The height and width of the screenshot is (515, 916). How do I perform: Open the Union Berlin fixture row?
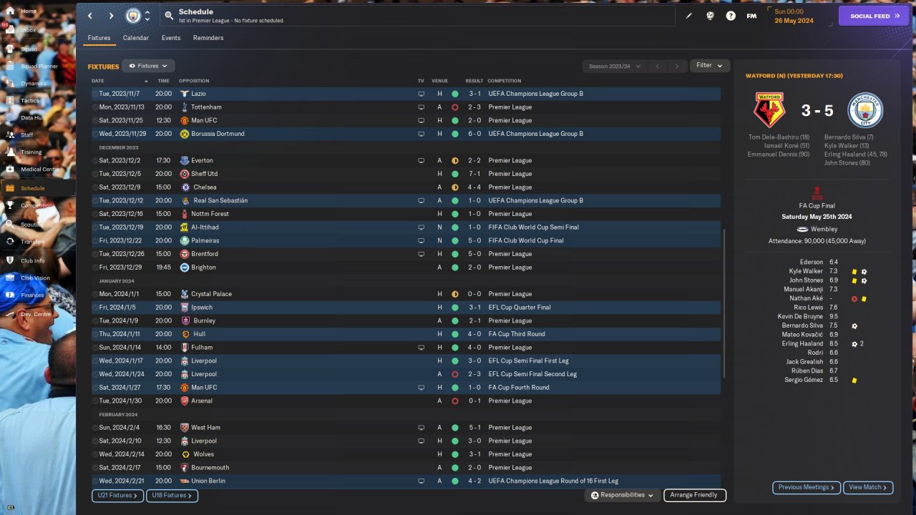click(406, 481)
